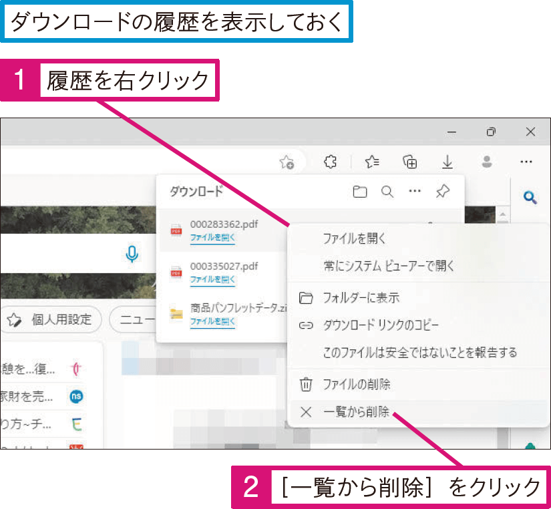The width and height of the screenshot is (551, 509).
Task: Click zip folder icon of 商品パンフレットデータ
Action: point(176,313)
